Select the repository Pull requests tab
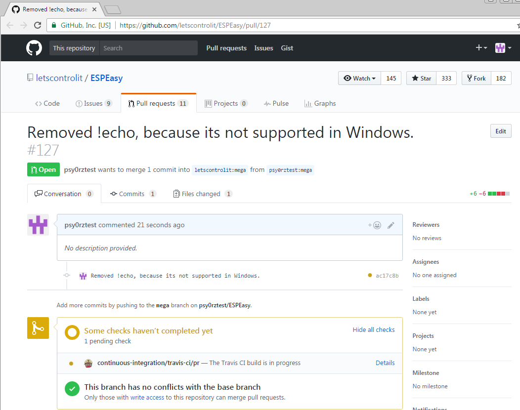This screenshot has height=410, width=520. click(x=159, y=103)
